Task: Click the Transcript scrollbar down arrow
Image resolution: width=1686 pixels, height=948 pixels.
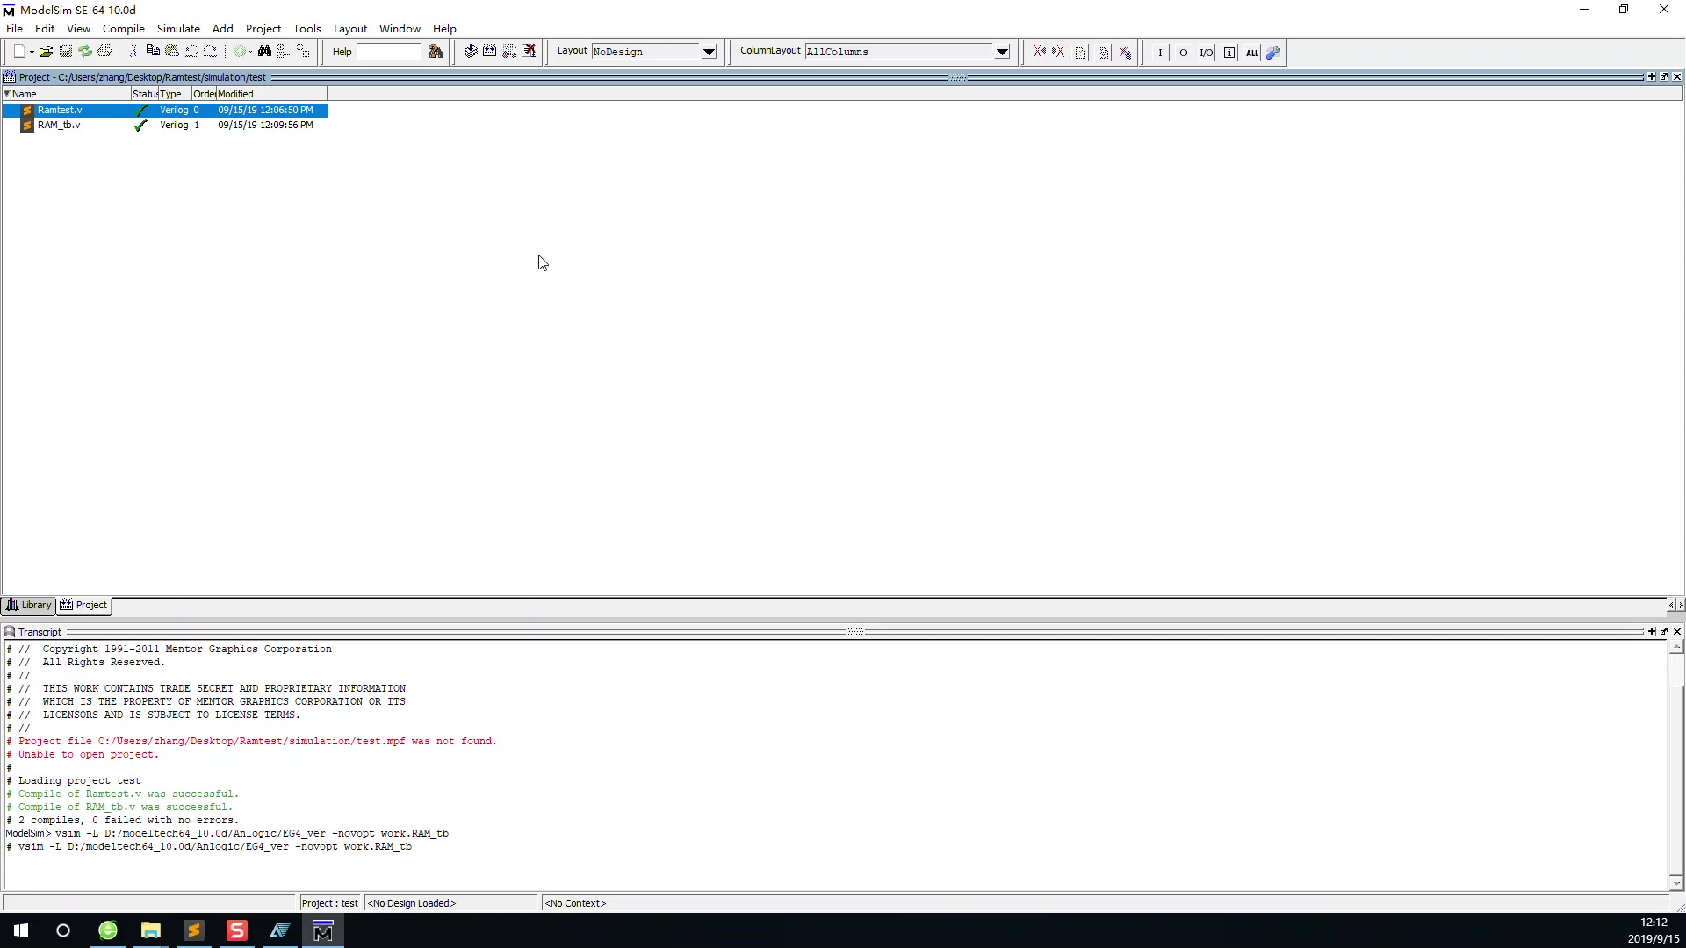Action: coord(1676,884)
